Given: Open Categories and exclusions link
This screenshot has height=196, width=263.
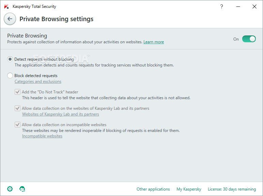Looking at the screenshot, I should click(38, 81).
